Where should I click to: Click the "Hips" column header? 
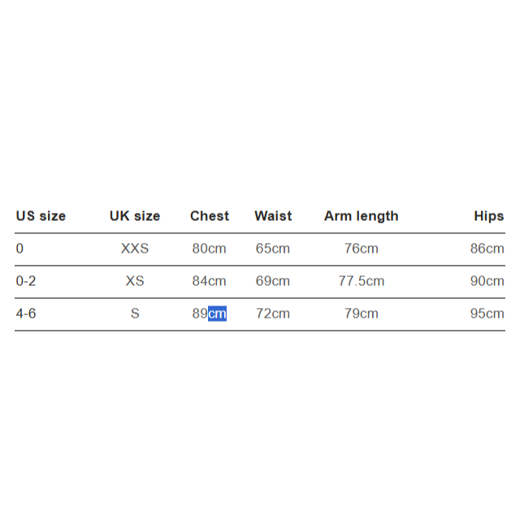[x=489, y=216]
